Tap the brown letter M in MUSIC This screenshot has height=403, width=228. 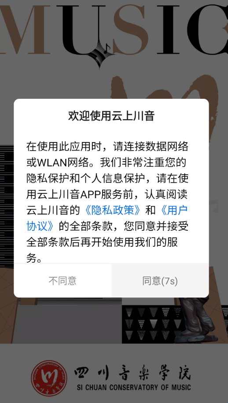[26, 29]
